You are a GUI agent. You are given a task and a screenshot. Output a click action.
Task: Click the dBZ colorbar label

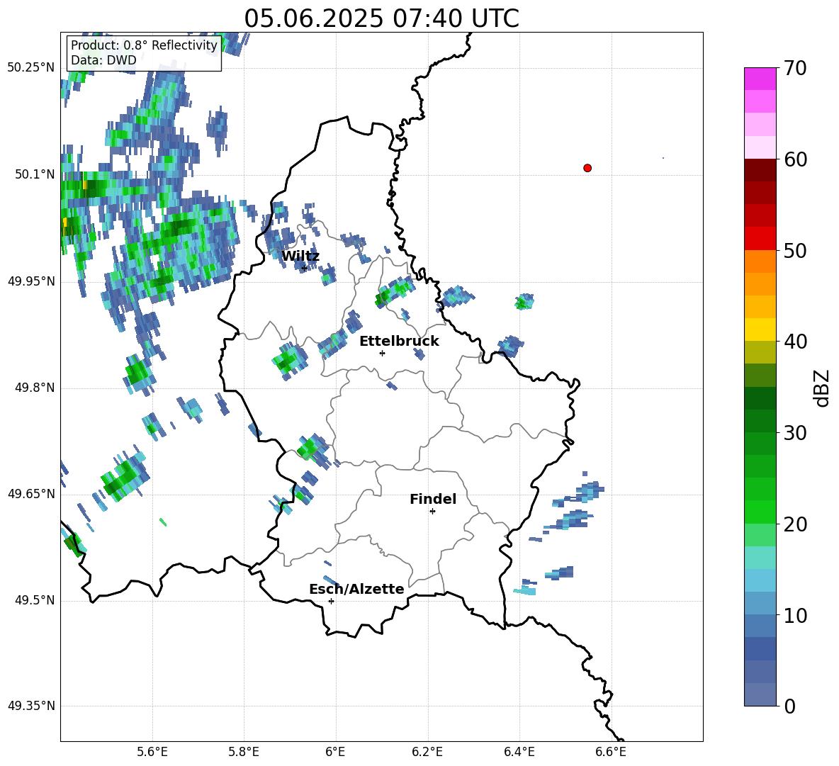pyautogui.click(x=821, y=388)
